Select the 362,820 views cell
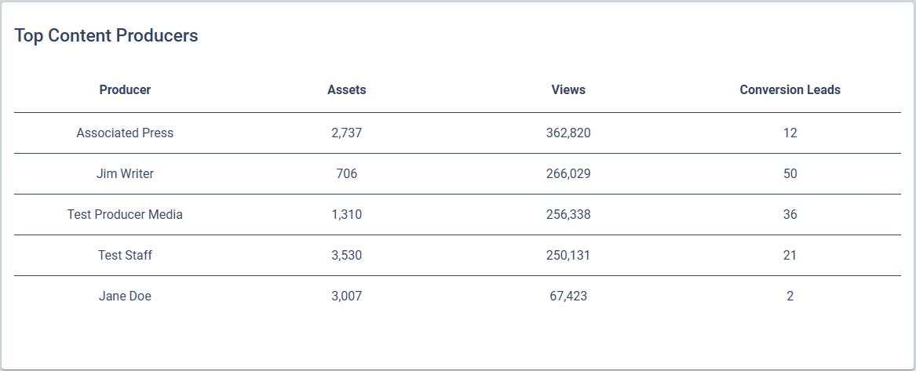 click(x=568, y=133)
